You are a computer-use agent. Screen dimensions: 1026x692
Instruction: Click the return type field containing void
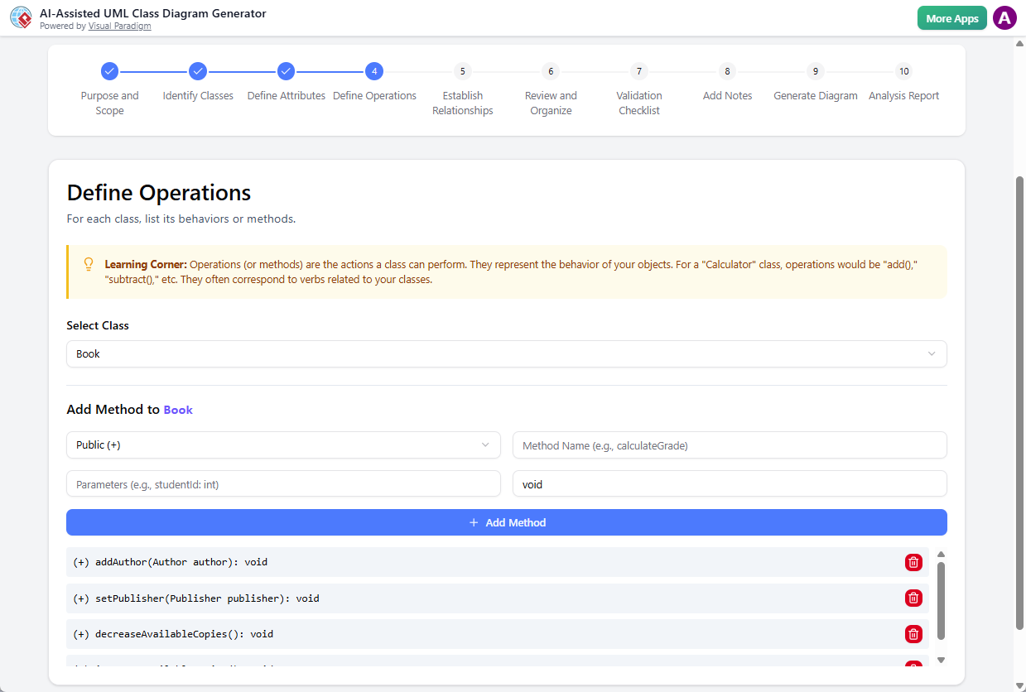[730, 484]
